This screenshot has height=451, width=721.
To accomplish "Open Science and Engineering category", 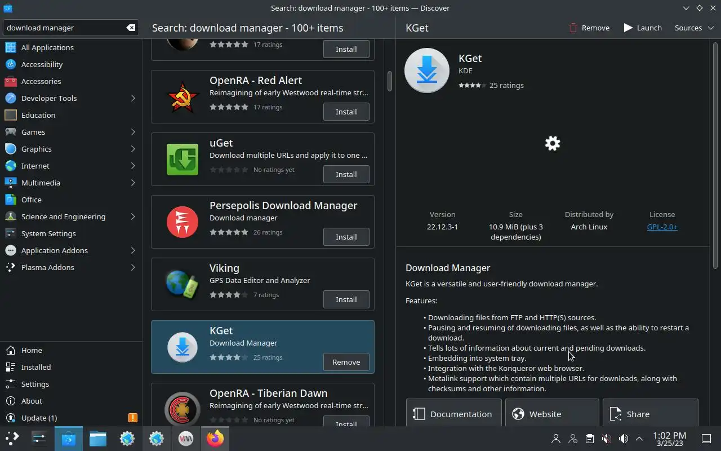I will pos(71,216).
